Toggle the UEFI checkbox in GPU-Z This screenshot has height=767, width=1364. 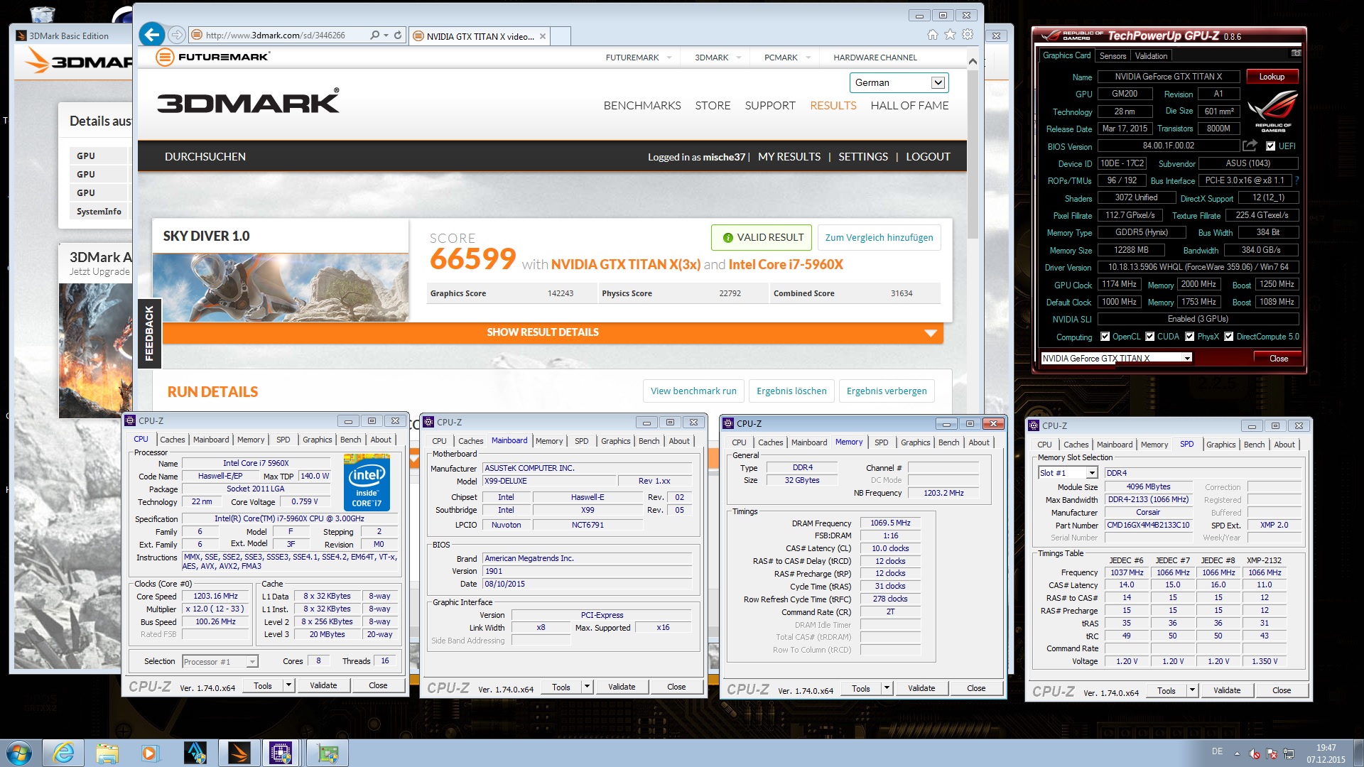[1270, 146]
